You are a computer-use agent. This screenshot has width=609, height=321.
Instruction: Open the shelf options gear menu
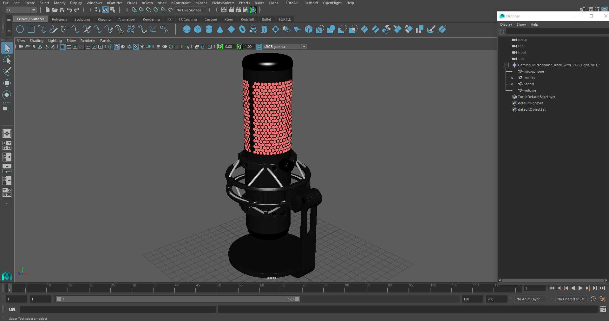coord(9,31)
